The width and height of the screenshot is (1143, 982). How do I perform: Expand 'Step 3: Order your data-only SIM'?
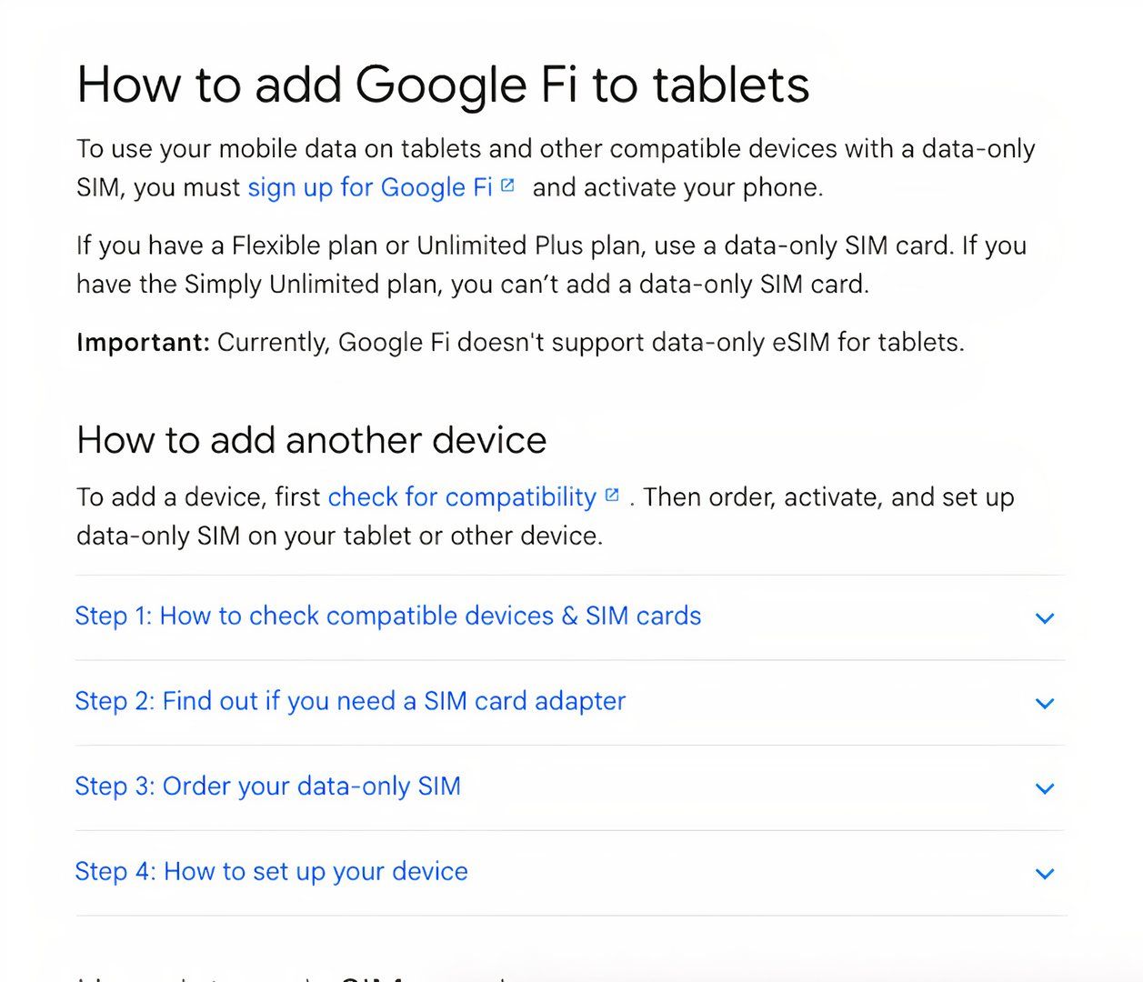[267, 787]
